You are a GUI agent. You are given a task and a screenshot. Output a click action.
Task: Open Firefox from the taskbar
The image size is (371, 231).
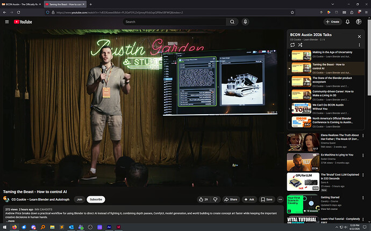tap(15, 227)
